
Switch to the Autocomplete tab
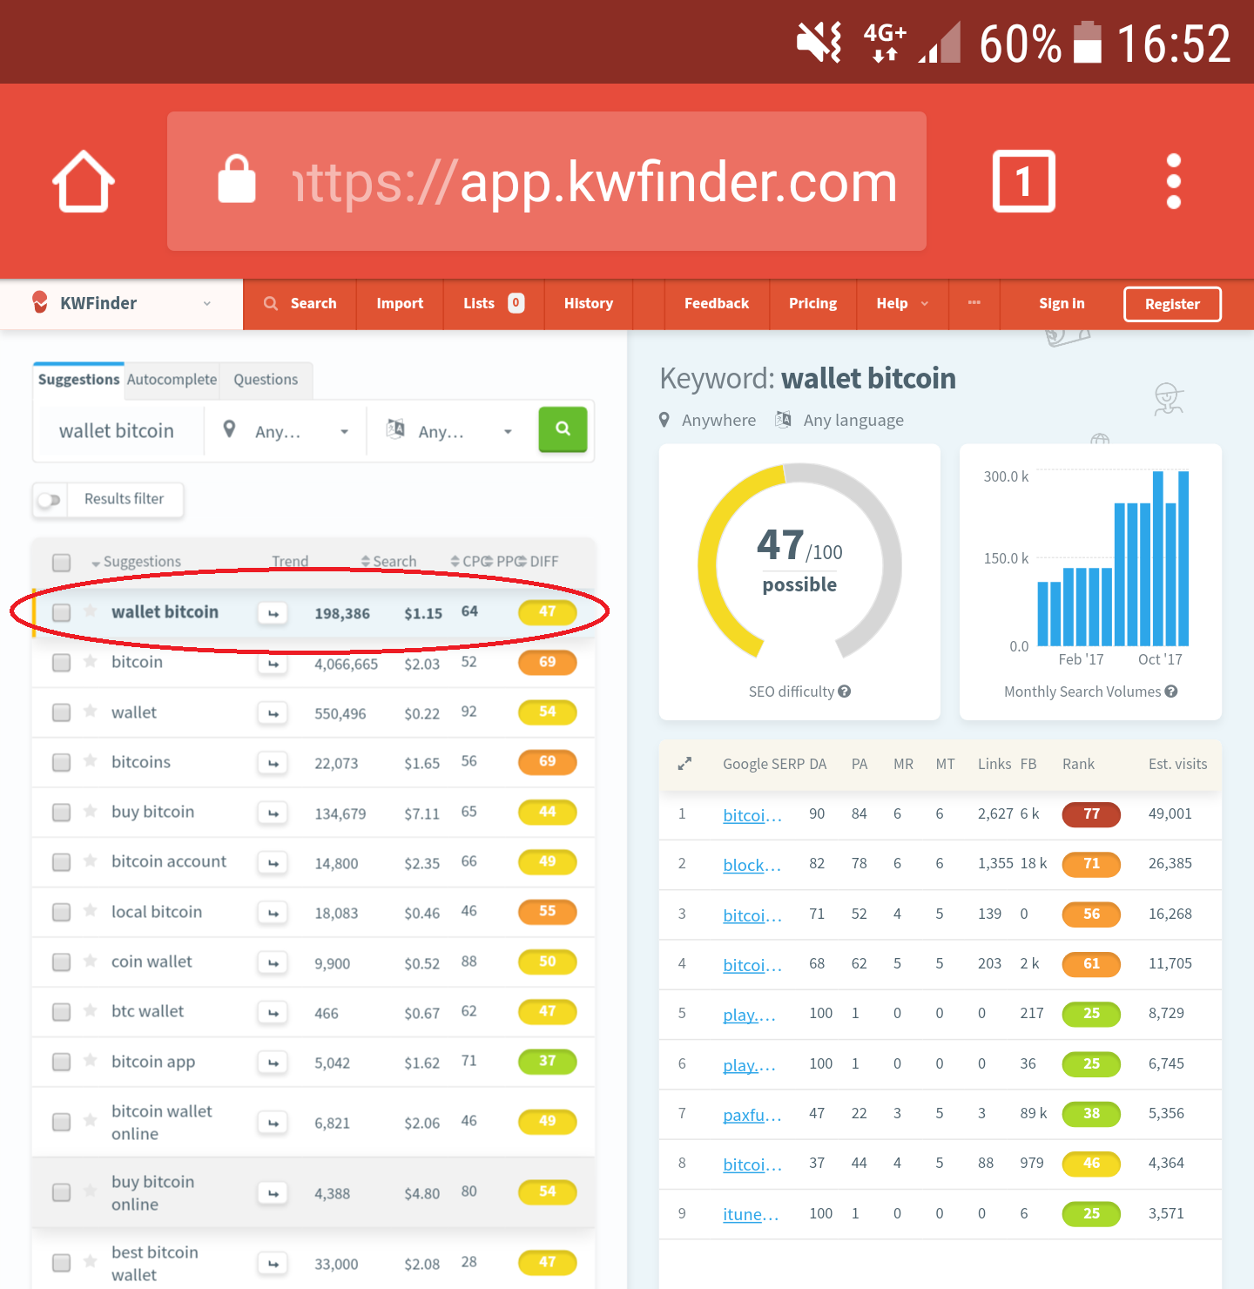172,380
